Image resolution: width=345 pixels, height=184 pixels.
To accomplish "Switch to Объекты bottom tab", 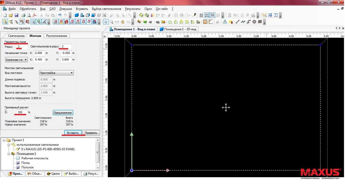I will (35, 174).
